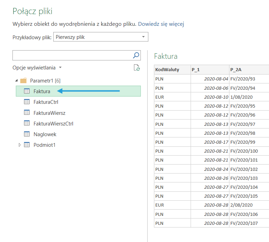Select Naglowek in the object list
This screenshot has width=269, height=242.
coord(45,134)
